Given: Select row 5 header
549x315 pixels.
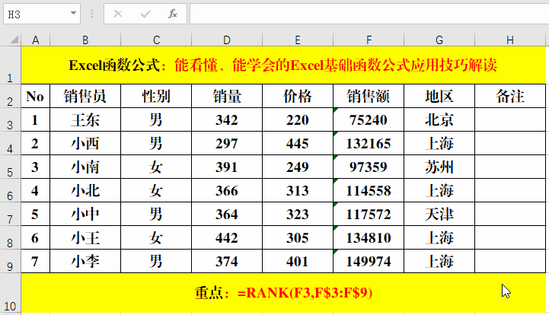Looking at the screenshot, I should coord(10,167).
